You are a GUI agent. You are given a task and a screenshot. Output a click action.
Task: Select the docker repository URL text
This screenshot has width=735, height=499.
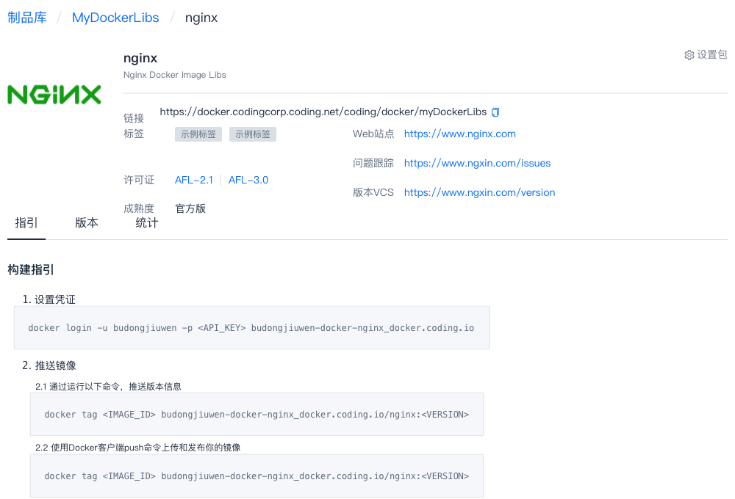coord(323,112)
